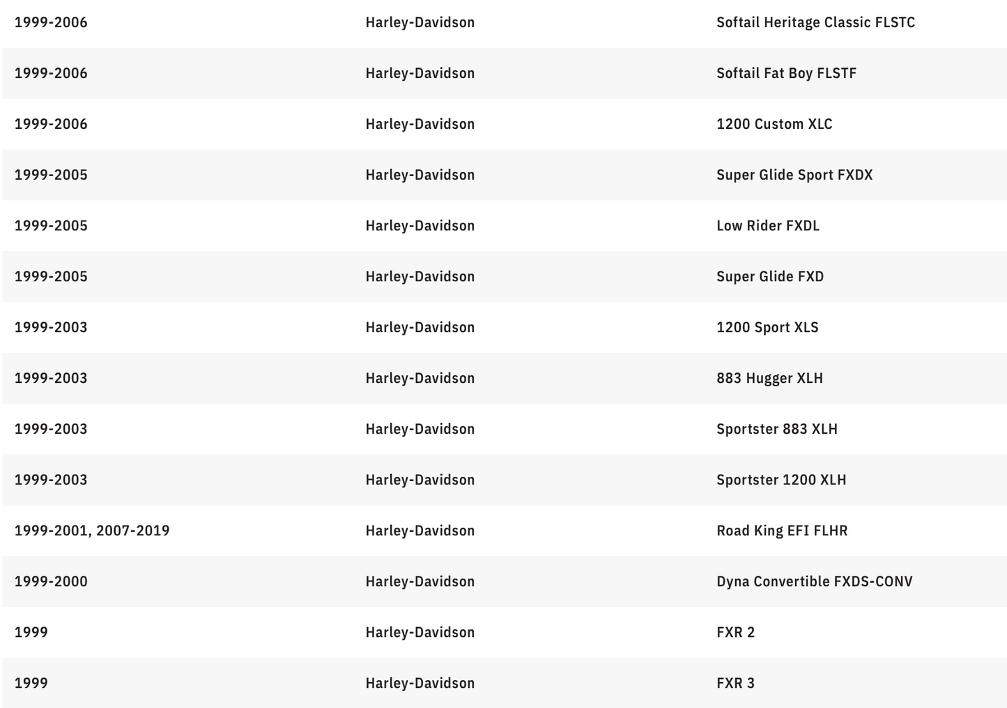This screenshot has width=1007, height=708.
Task: Select Road King EFI FLHR model
Action: click(x=782, y=530)
